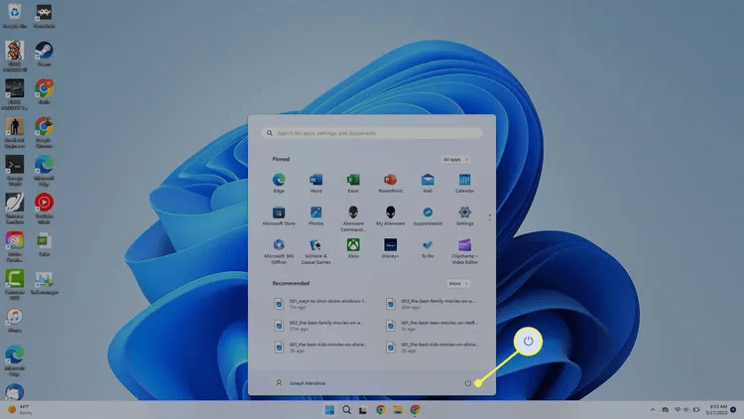This screenshot has width=744, height=419.
Task: Expand All apps list
Action: coord(455,159)
